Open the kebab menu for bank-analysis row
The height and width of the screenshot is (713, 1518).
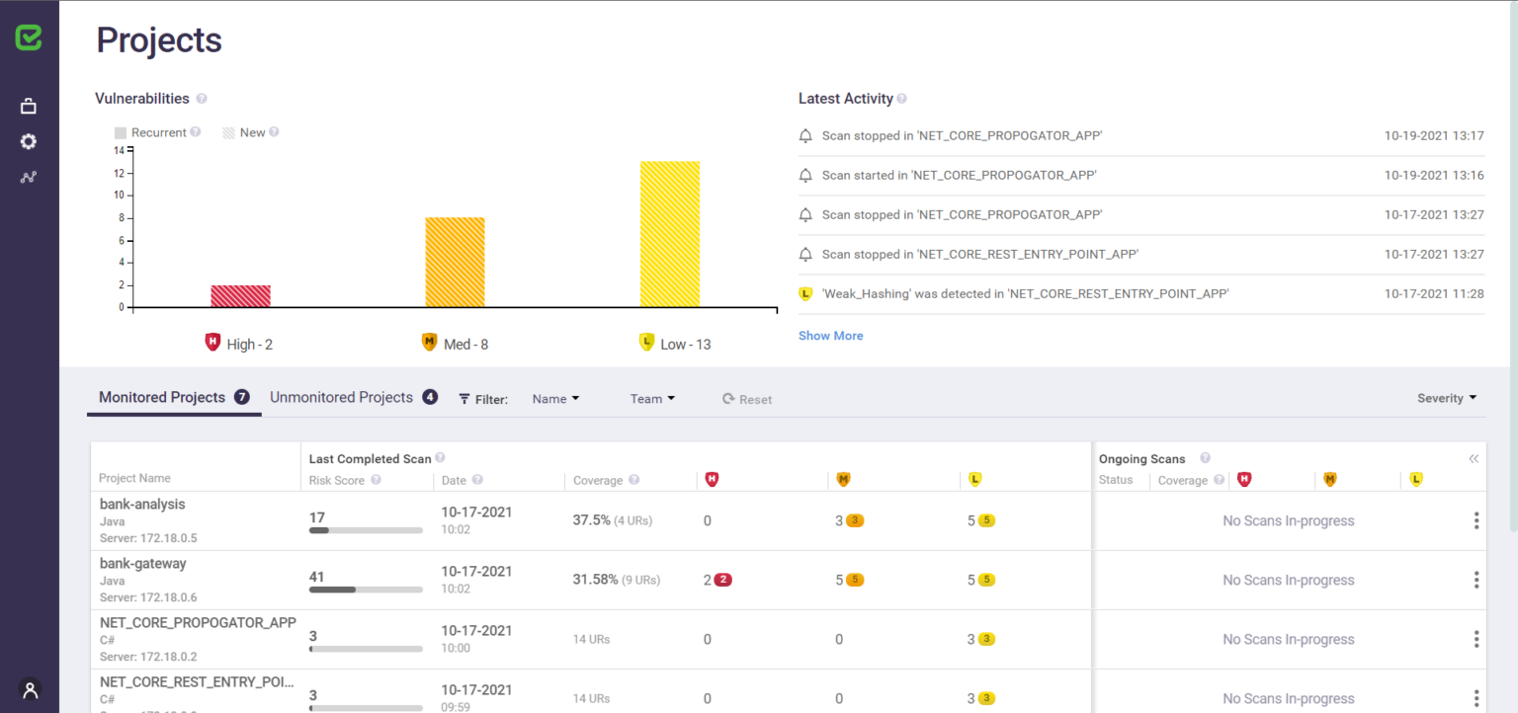(1476, 520)
